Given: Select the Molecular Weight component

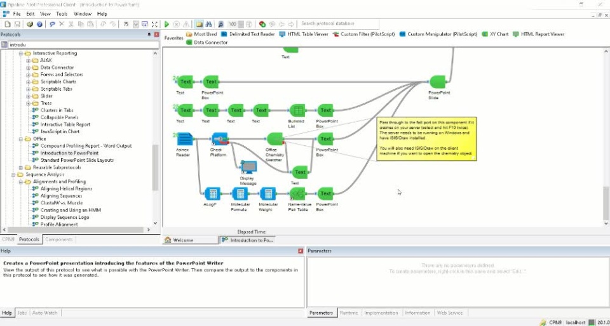Looking at the screenshot, I should tap(268, 193).
